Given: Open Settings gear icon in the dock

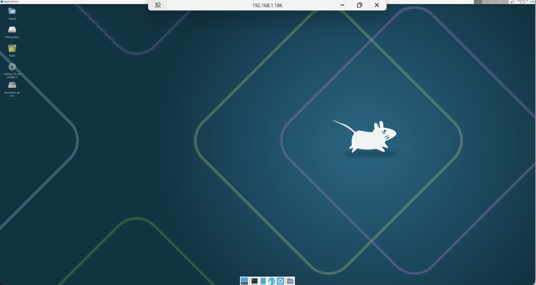Looking at the screenshot, I should (x=281, y=281).
